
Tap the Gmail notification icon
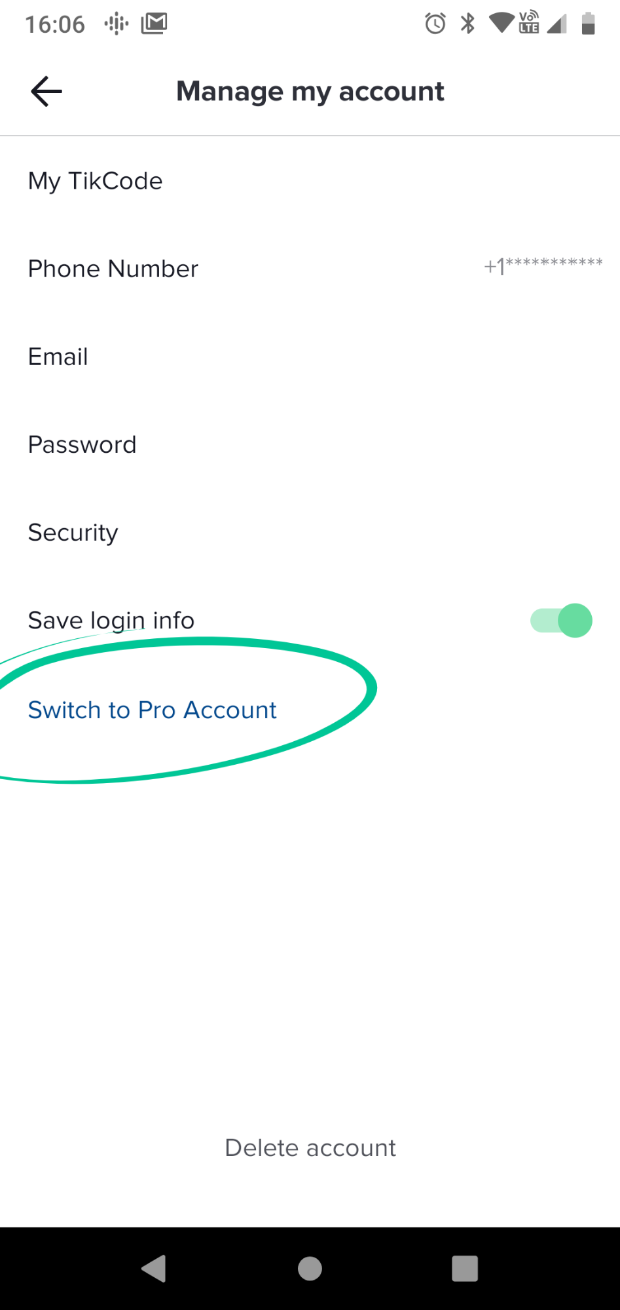(155, 24)
